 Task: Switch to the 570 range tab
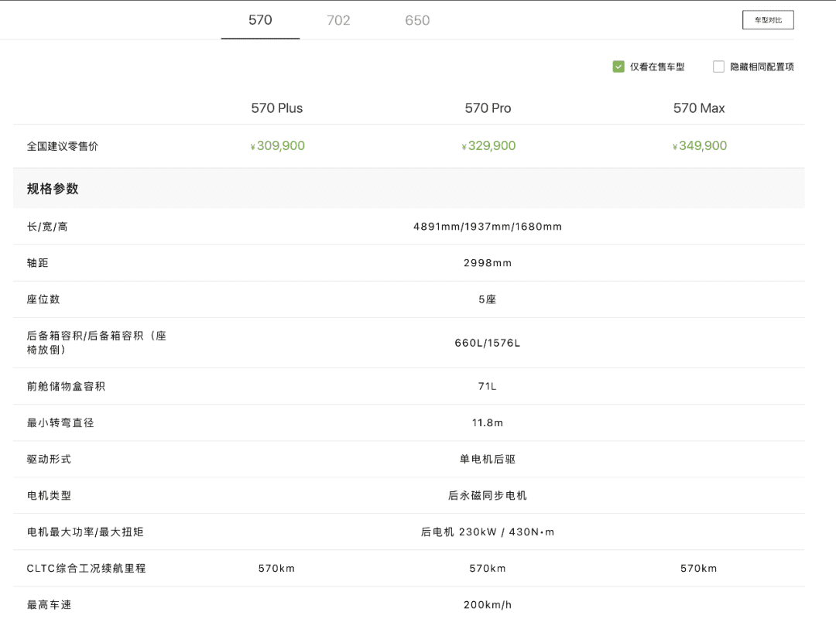(x=260, y=20)
